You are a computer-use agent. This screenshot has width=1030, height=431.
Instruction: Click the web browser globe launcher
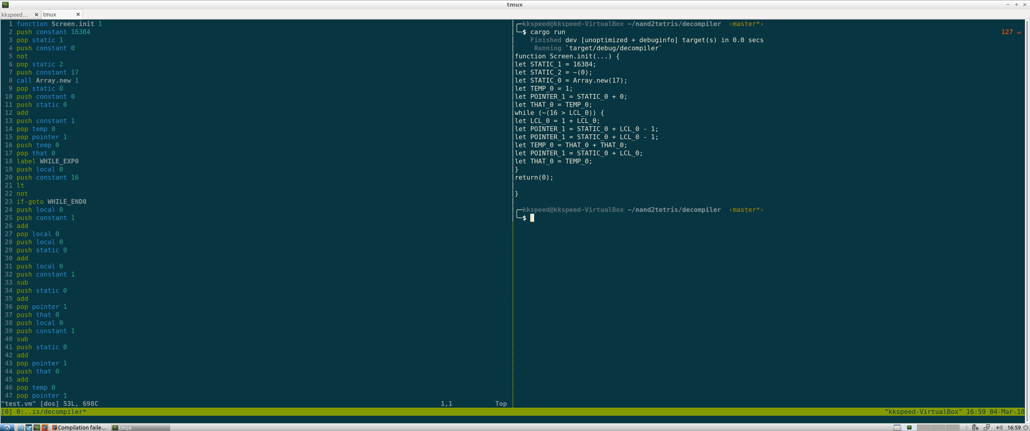(x=29, y=427)
